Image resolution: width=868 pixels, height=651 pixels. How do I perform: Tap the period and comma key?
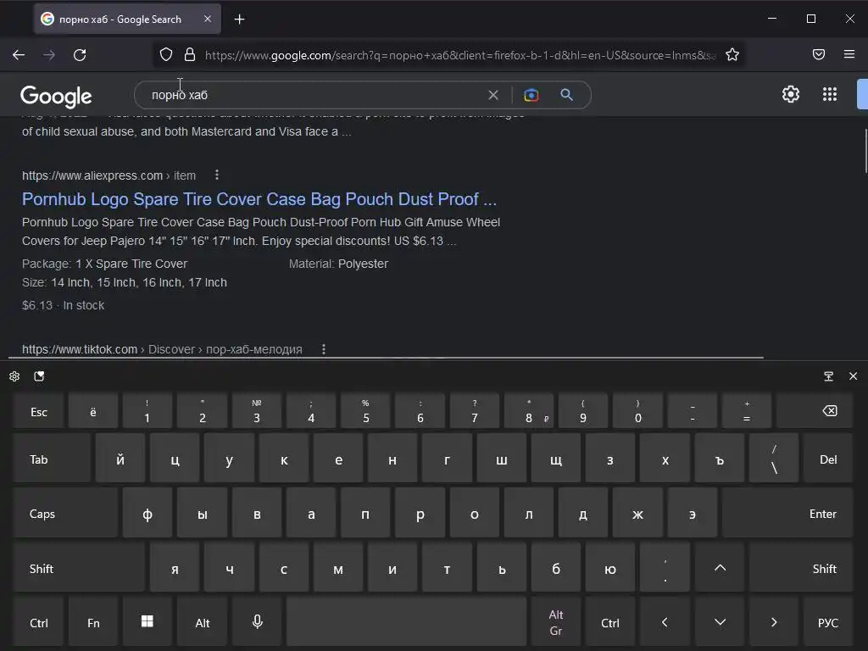pos(665,567)
